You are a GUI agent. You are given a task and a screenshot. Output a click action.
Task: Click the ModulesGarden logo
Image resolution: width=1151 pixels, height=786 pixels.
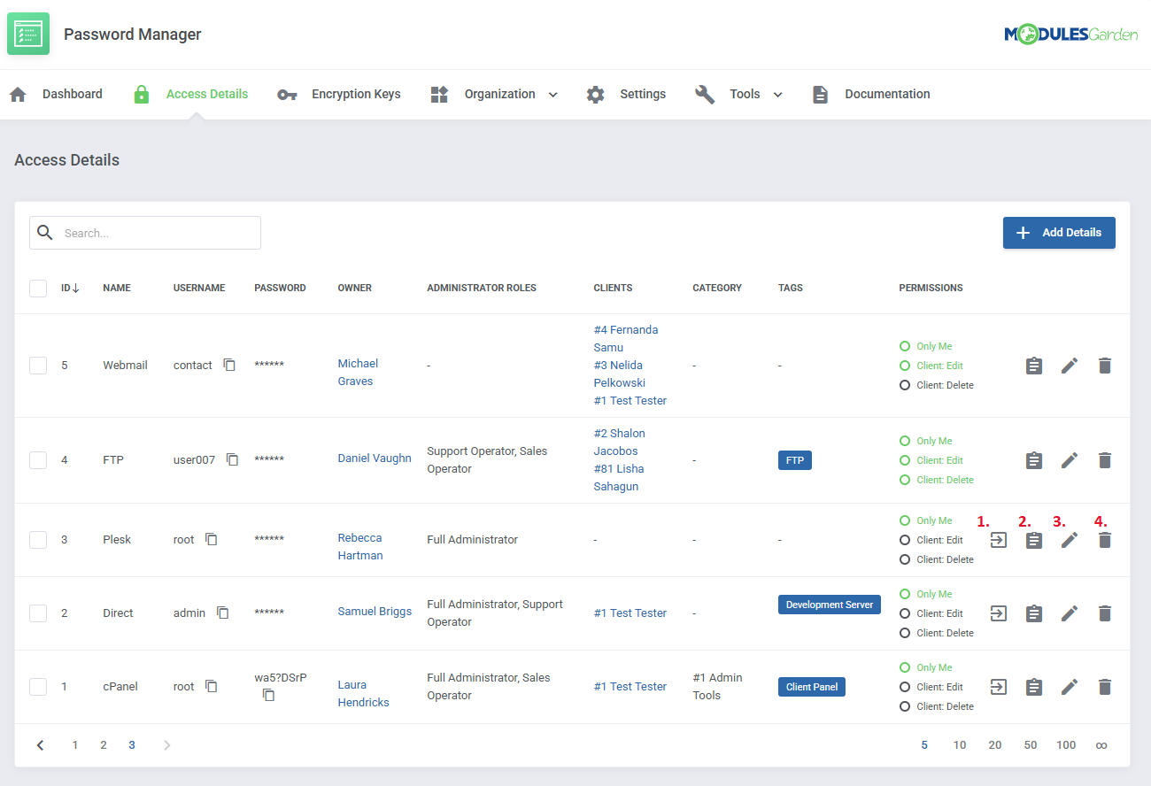click(x=1070, y=35)
